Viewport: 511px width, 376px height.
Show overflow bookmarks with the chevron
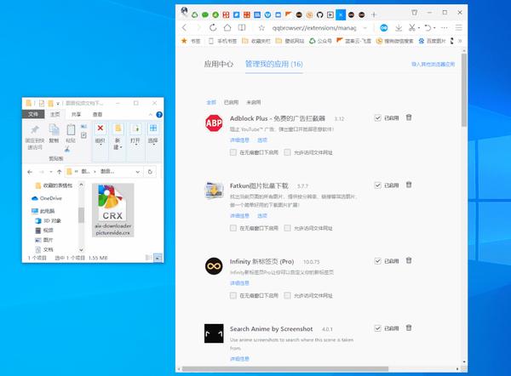tap(460, 41)
